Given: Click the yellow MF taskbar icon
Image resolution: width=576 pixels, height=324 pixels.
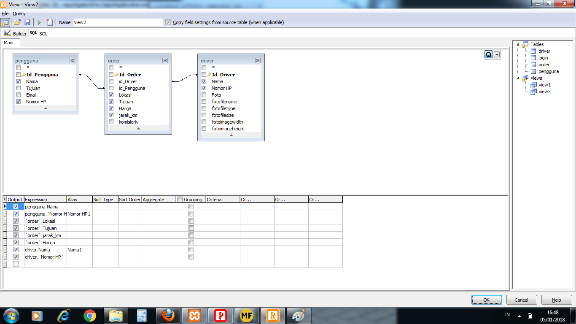Looking at the screenshot, I should (247, 316).
